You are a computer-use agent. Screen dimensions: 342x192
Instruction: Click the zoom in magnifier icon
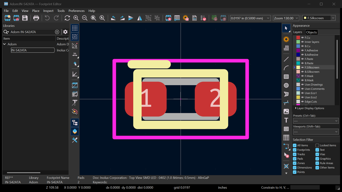click(x=76, y=18)
